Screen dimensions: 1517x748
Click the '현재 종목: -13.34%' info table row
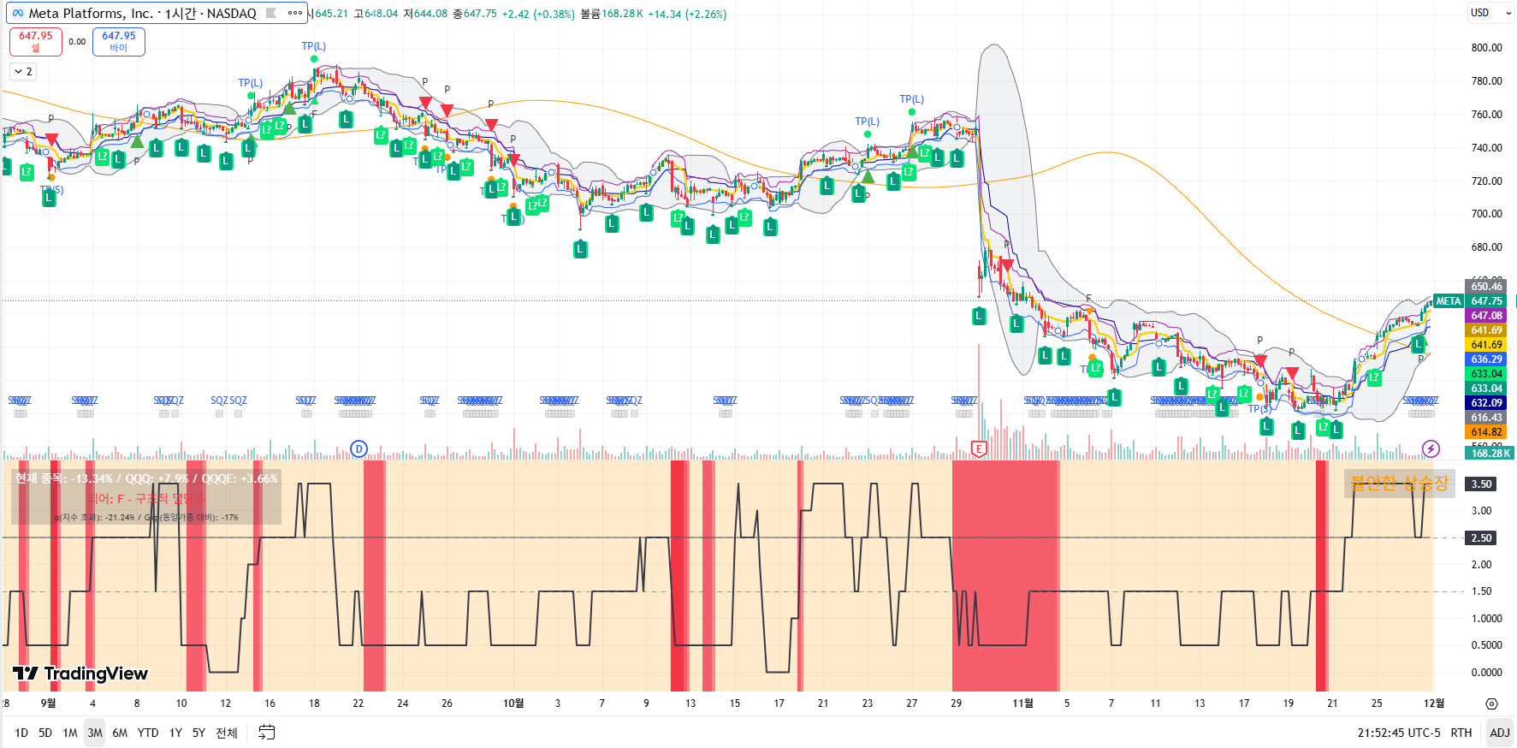point(146,478)
